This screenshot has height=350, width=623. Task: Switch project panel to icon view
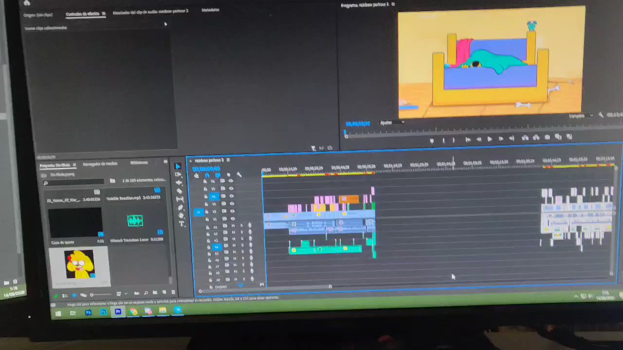(74, 296)
